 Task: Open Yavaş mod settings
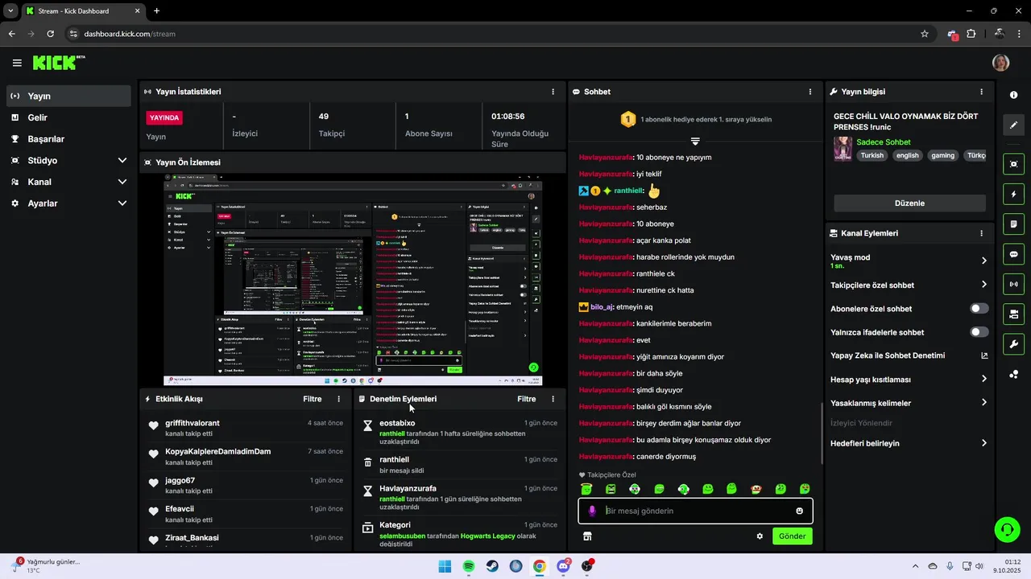click(x=909, y=261)
